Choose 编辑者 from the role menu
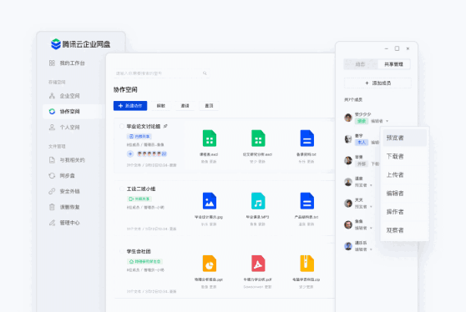466x312 pixels. pyautogui.click(x=404, y=194)
